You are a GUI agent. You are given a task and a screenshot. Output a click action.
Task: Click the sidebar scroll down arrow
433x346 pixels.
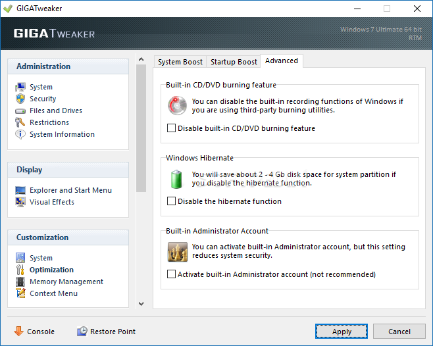141,304
